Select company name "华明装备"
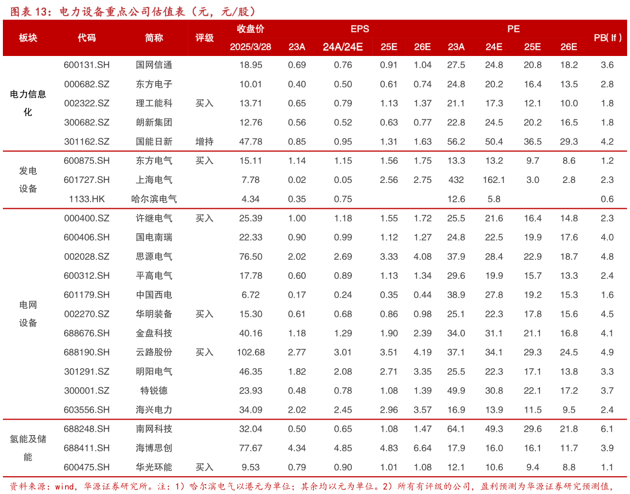630x494 pixels. [154, 314]
